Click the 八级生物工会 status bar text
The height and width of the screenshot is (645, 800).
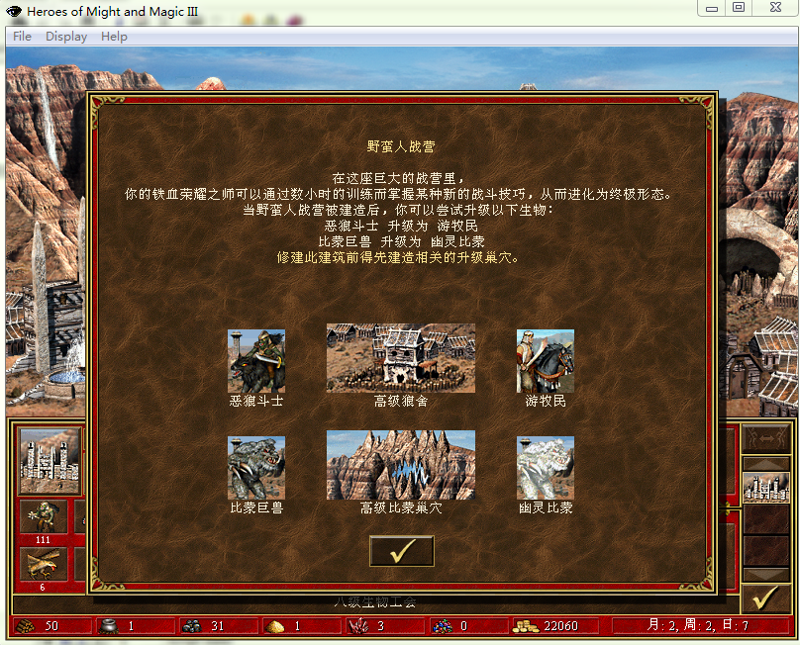tap(375, 602)
